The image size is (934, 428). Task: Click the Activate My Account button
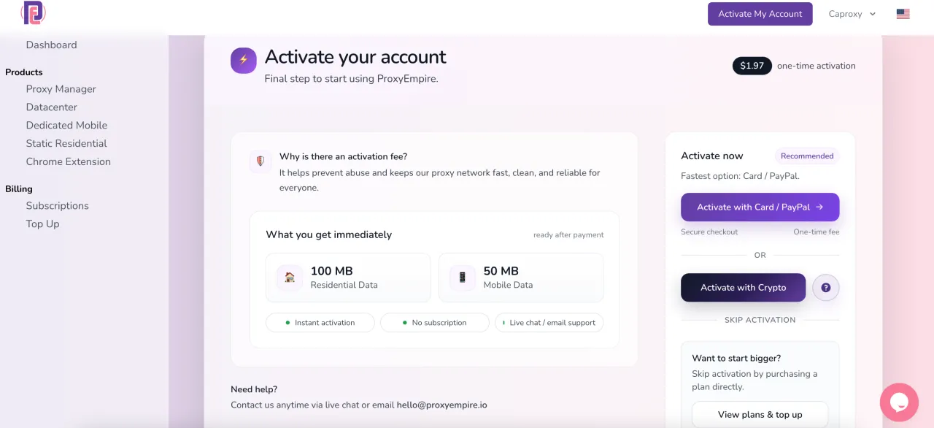click(760, 14)
